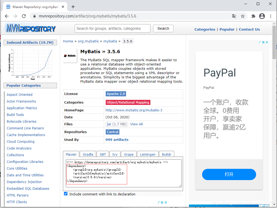
Task: Open the Central repository badge
Action: [112, 132]
